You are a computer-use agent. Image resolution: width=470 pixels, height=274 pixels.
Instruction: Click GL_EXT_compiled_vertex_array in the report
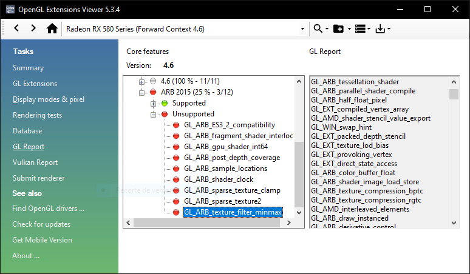point(359,109)
